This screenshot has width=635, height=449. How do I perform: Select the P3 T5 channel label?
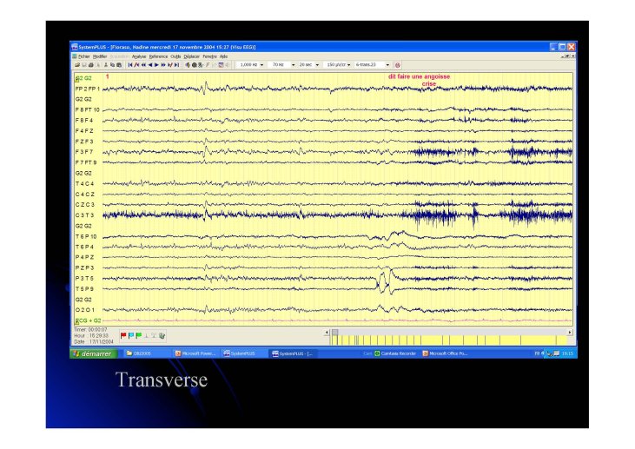click(84, 278)
